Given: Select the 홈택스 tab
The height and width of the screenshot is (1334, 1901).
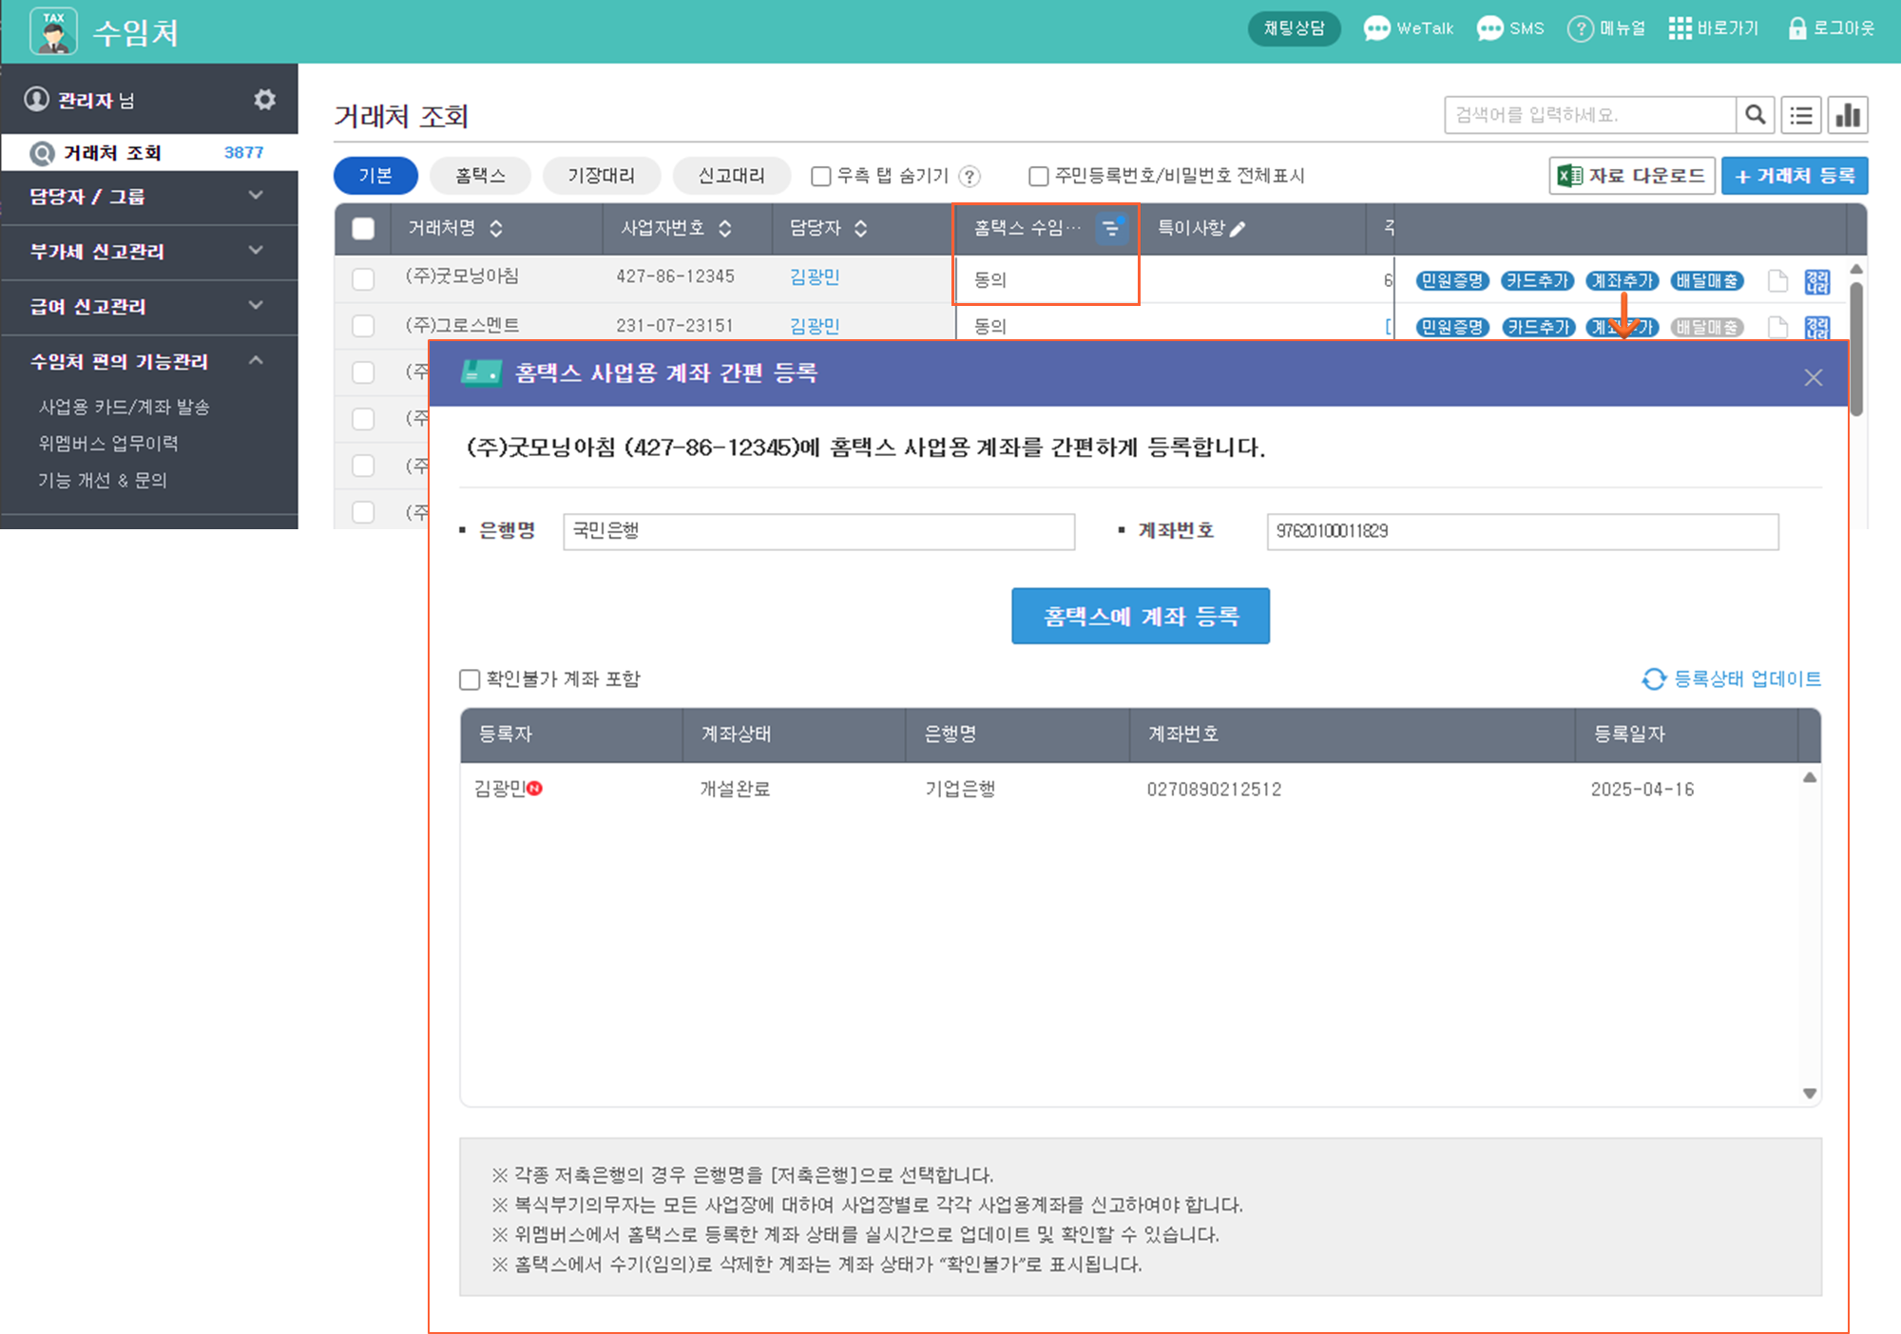Looking at the screenshot, I should click(x=480, y=176).
